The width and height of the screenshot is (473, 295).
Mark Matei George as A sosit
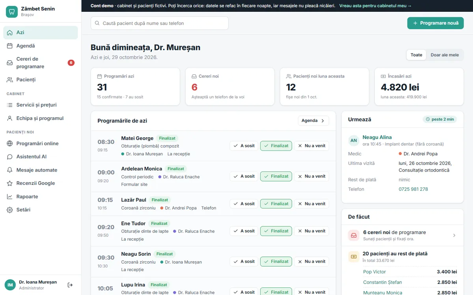pyautogui.click(x=244, y=146)
